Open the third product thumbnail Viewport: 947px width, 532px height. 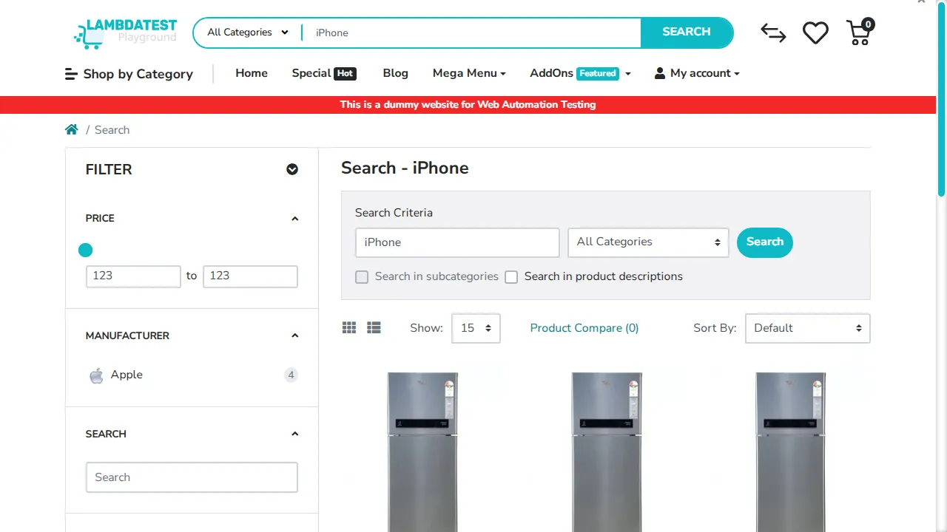click(790, 451)
